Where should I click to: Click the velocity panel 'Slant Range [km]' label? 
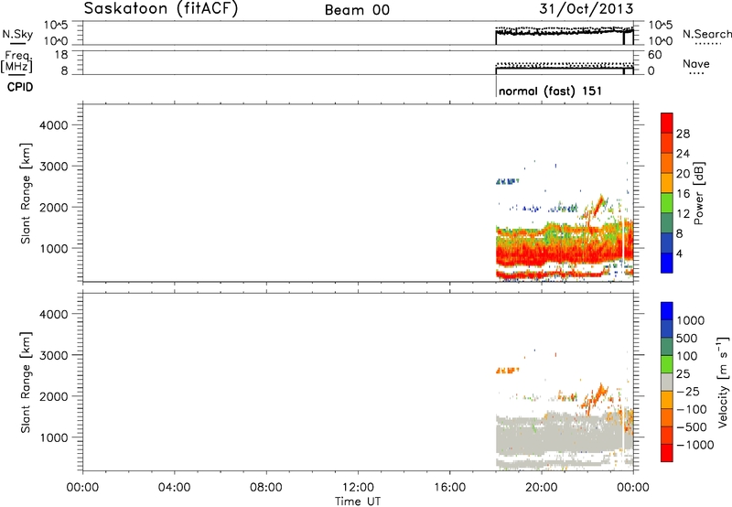pyautogui.click(x=26, y=383)
